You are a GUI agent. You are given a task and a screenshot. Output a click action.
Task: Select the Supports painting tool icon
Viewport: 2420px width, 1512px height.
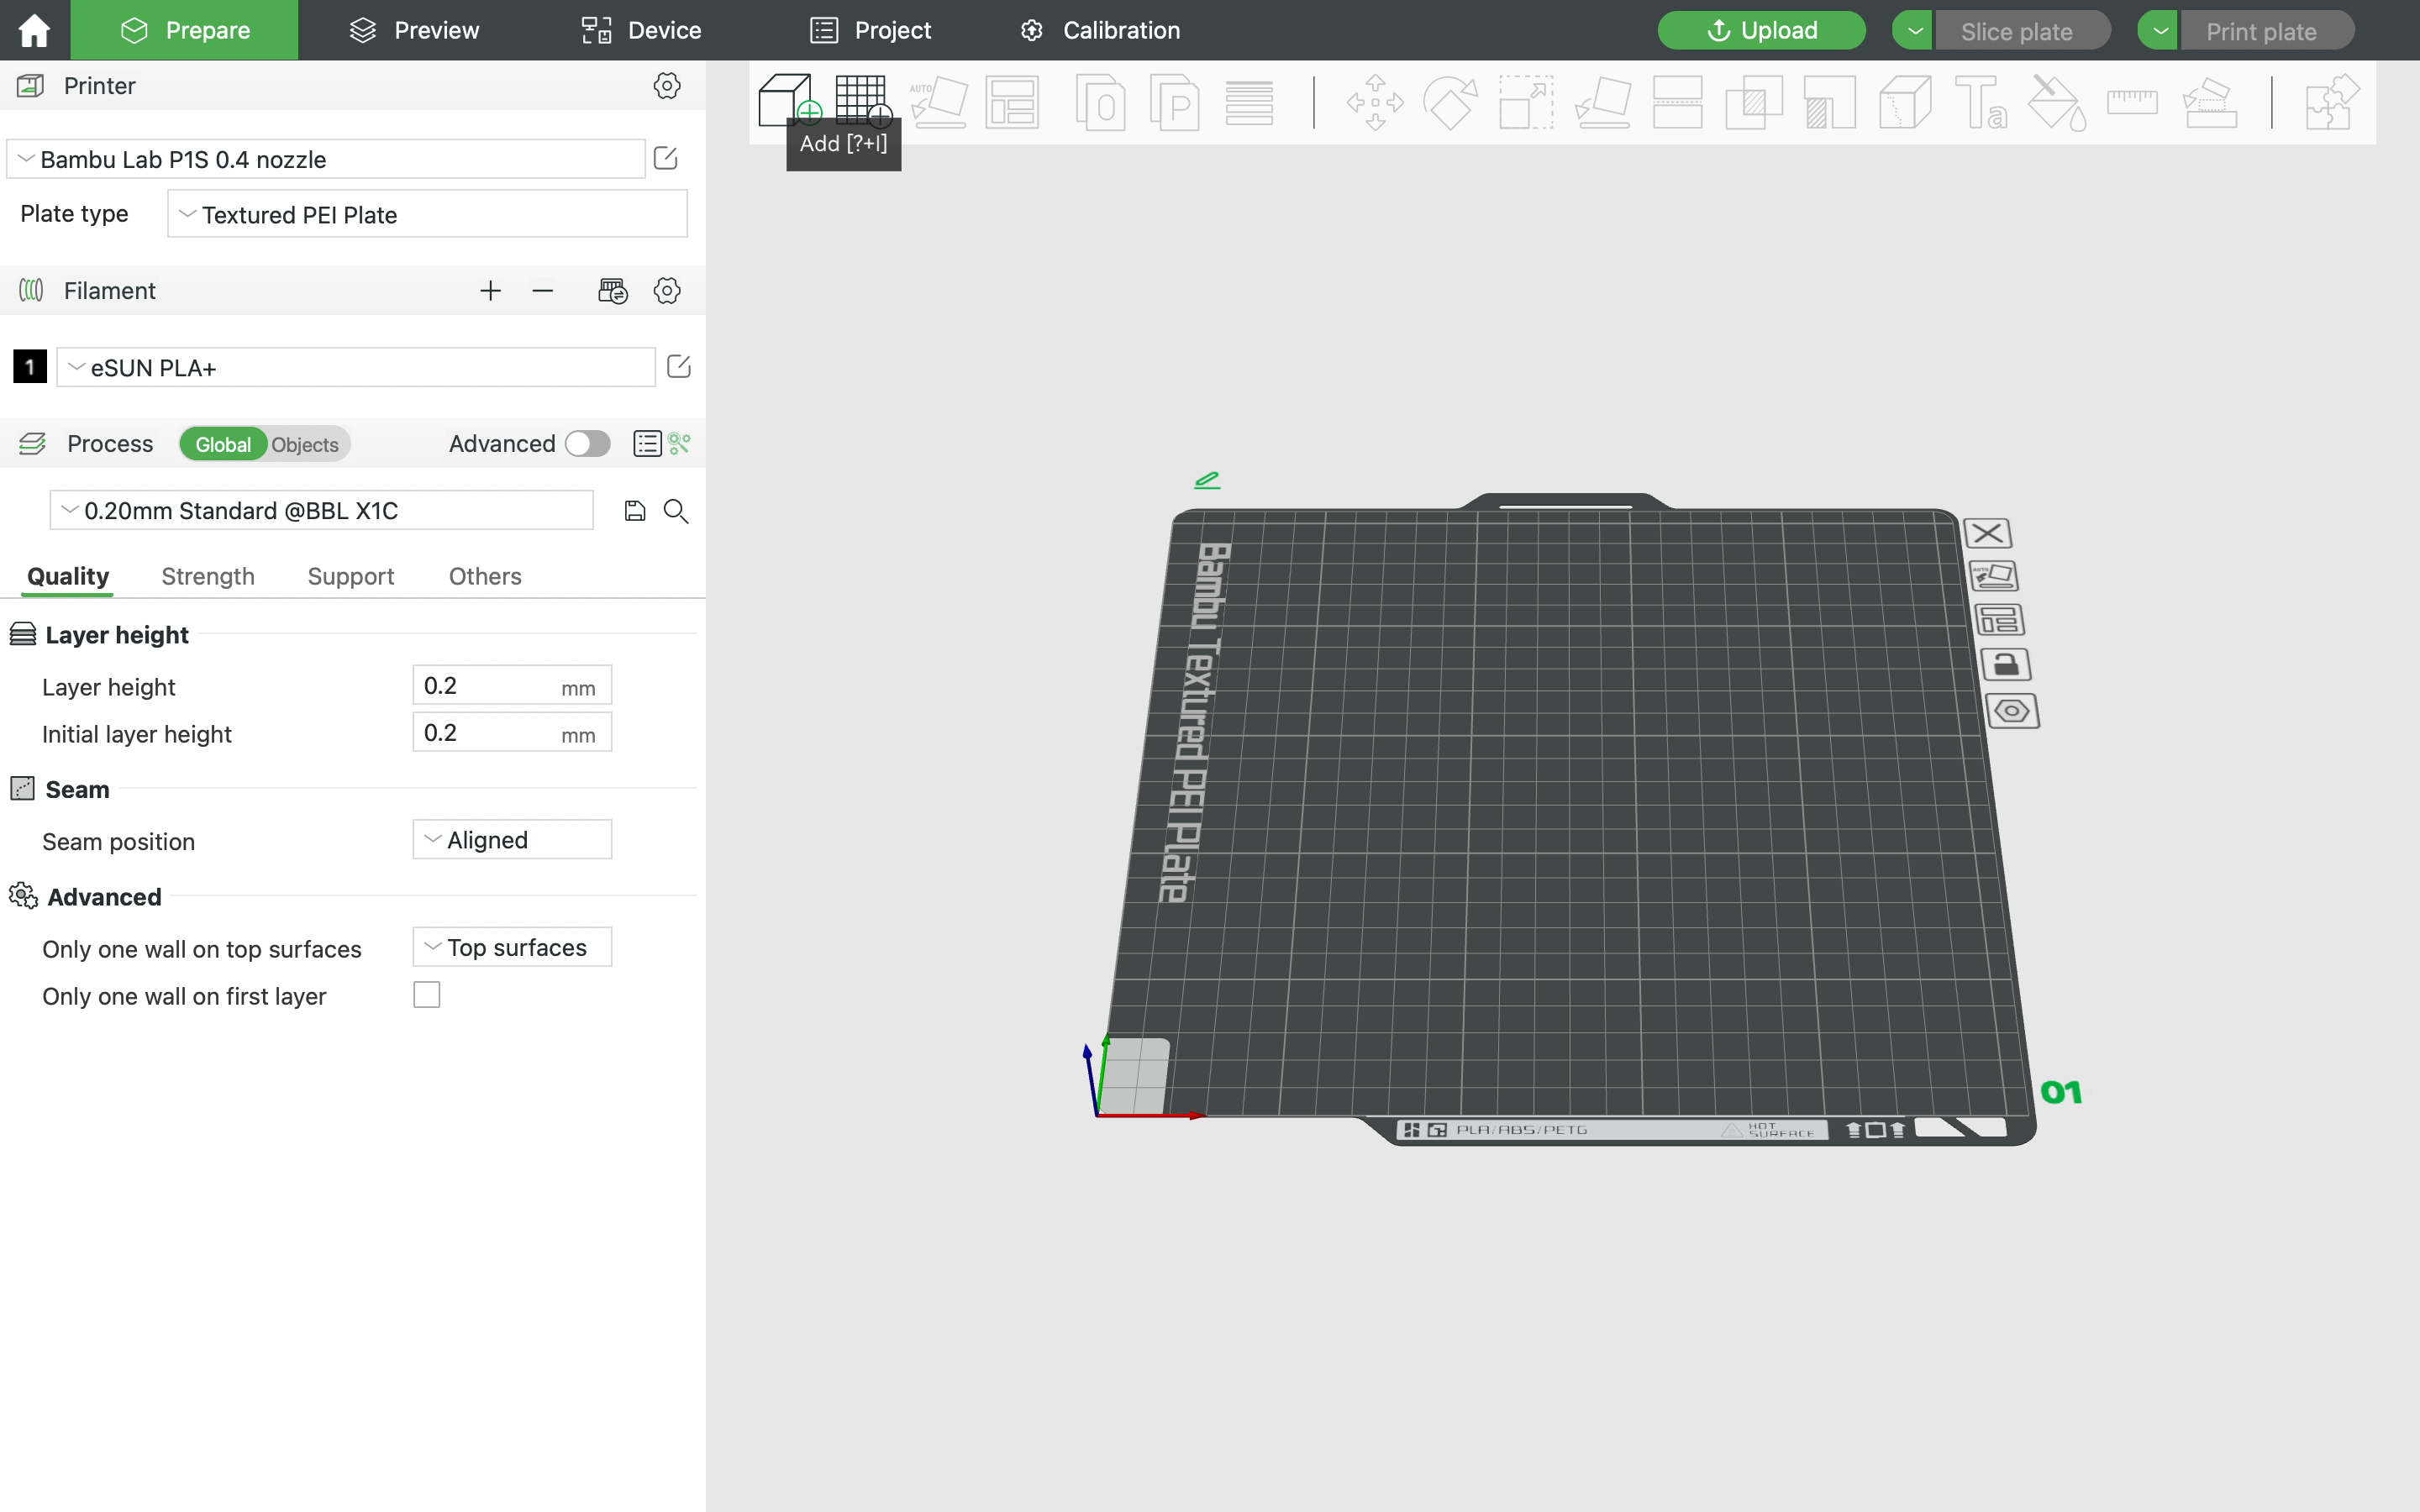pyautogui.click(x=1829, y=102)
